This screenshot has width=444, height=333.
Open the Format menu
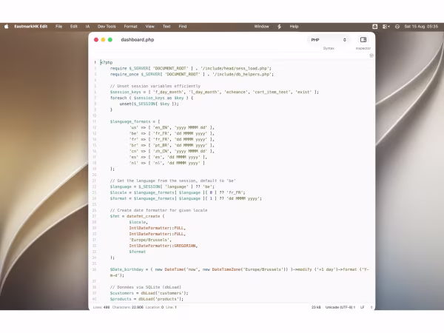coord(130,27)
